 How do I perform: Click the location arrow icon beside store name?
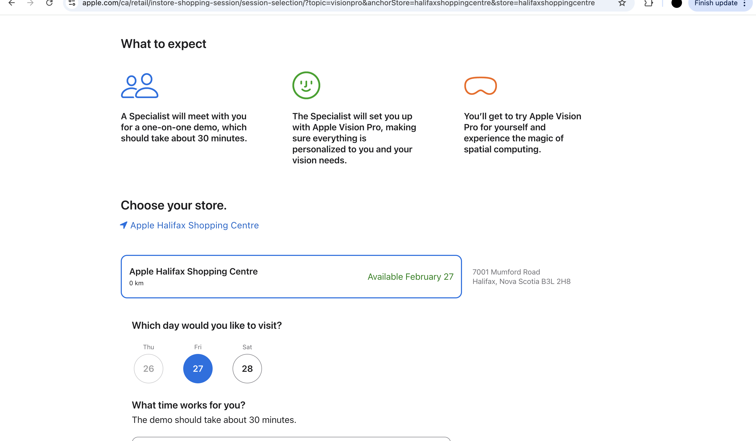click(124, 225)
